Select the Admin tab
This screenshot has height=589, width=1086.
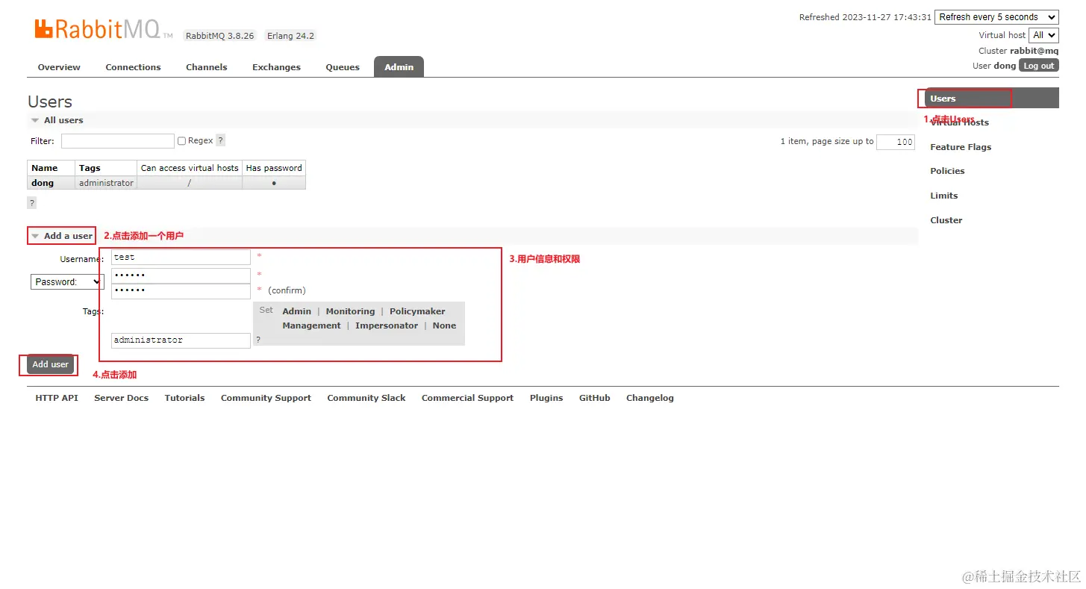point(399,67)
